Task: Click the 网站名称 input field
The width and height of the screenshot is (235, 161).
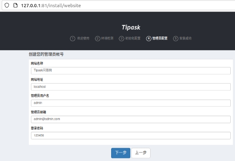Action: coord(131,71)
